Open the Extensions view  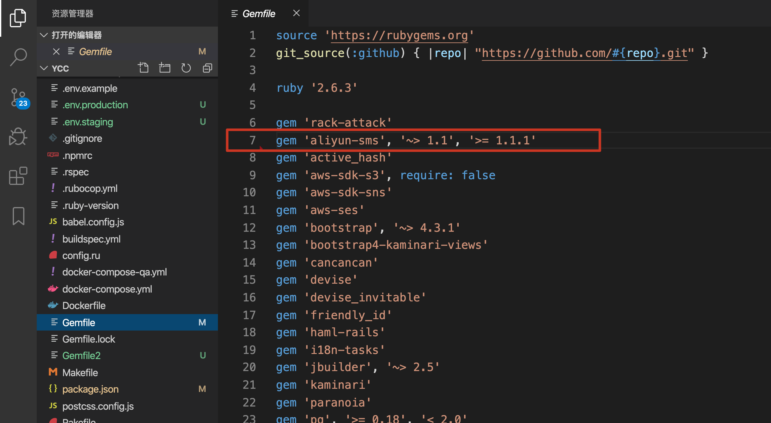(18, 176)
